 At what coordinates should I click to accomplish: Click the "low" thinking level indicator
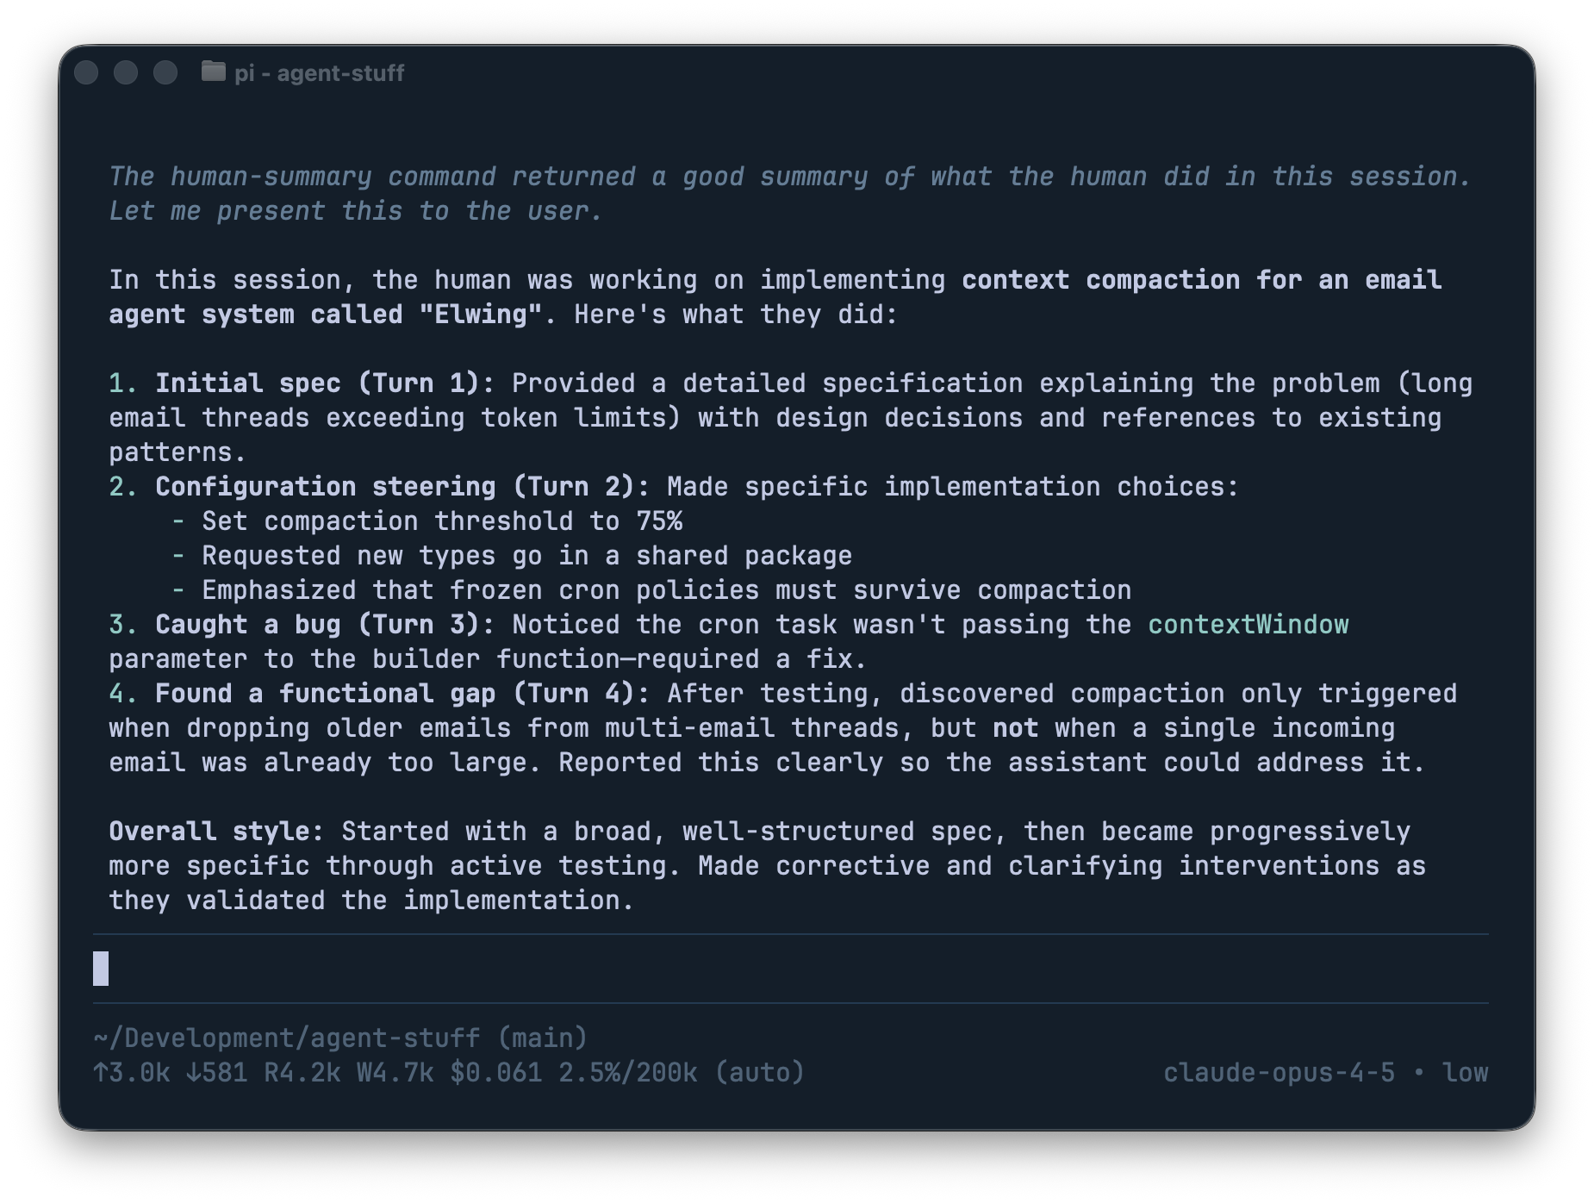(1465, 1073)
